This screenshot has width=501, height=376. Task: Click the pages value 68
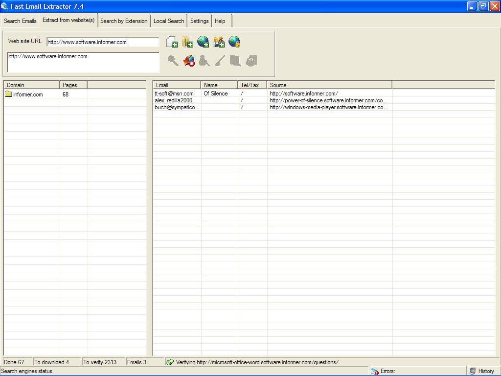point(66,94)
